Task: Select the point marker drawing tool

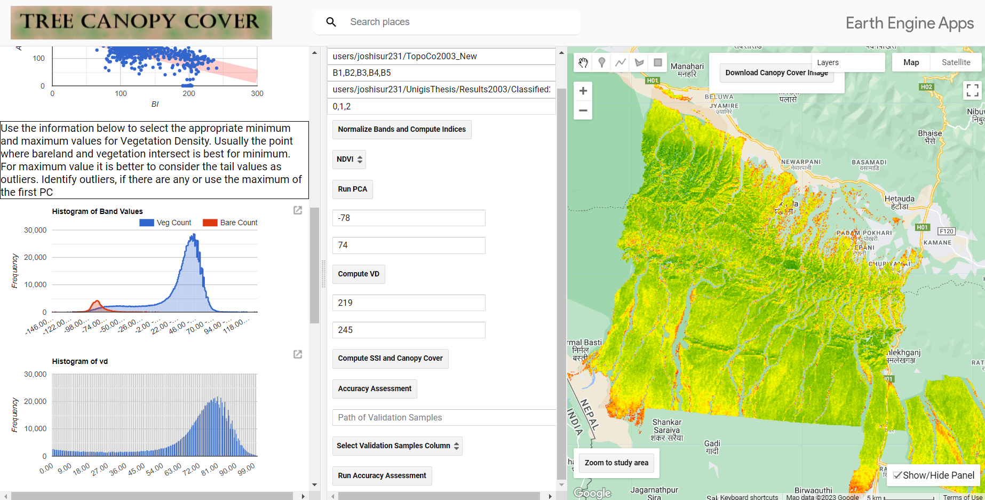Action: pyautogui.click(x=601, y=62)
